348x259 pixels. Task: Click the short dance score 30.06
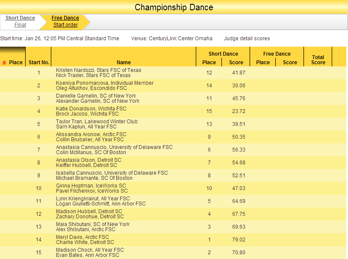click(239, 86)
